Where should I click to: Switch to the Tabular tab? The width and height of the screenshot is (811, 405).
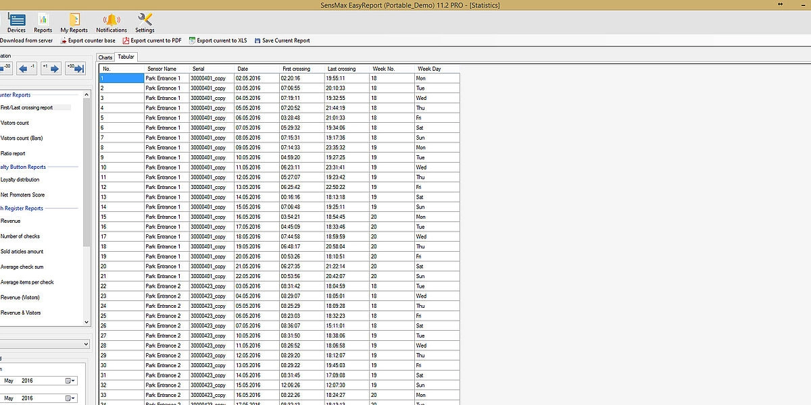[126, 57]
